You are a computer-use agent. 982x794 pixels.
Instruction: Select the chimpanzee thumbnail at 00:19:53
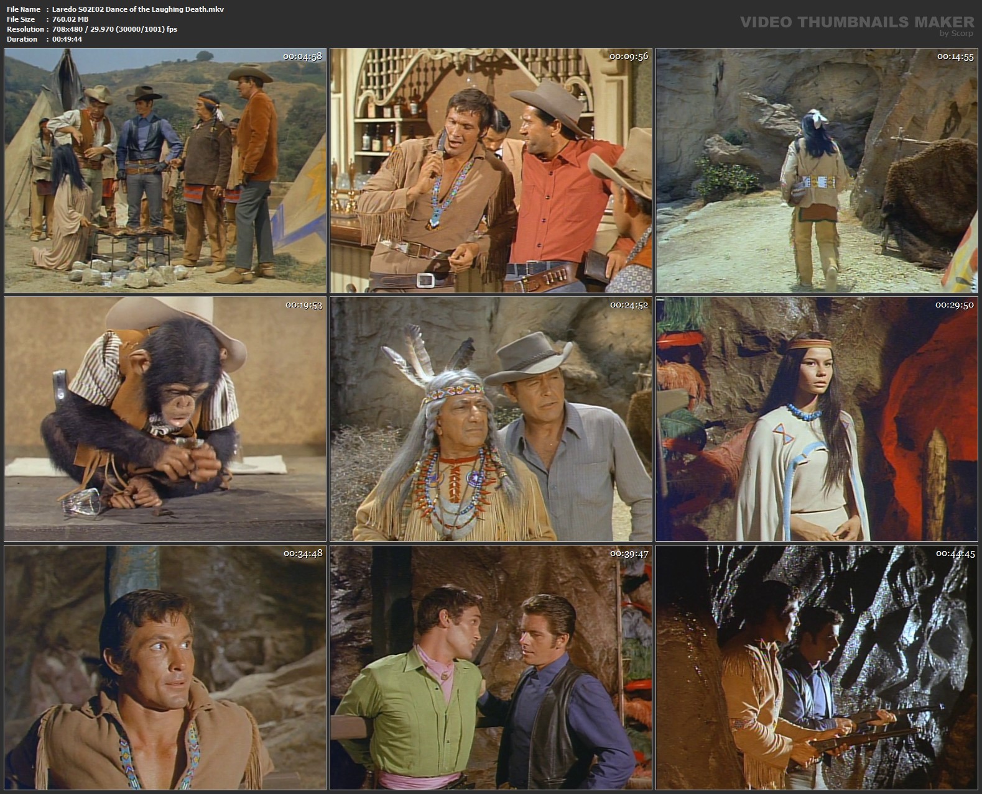pyautogui.click(x=165, y=419)
